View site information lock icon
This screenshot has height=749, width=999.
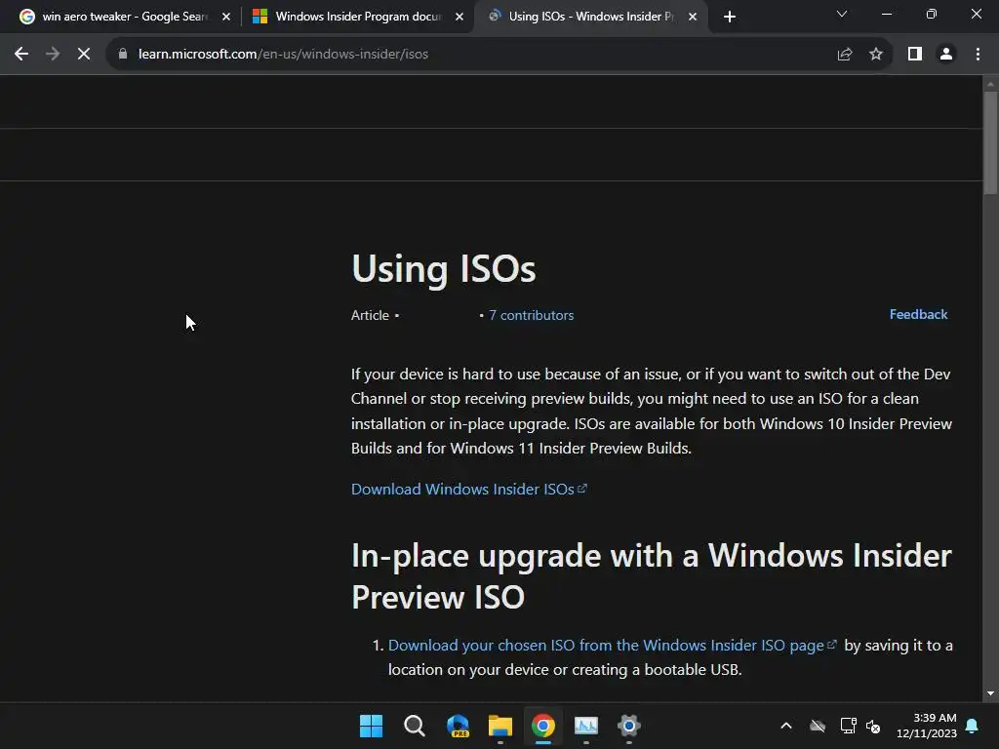coord(123,55)
